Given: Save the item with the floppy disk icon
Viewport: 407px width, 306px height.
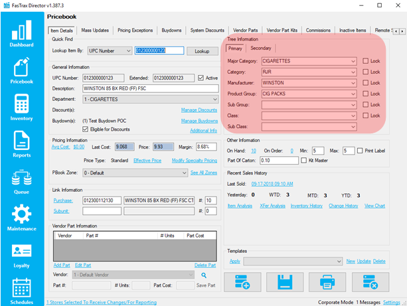Looking at the screenshot, I should pyautogui.click(x=285, y=282).
